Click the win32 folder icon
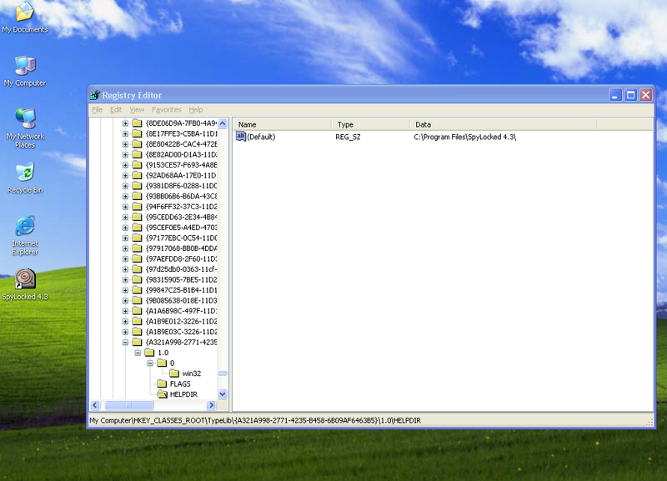Screen dimensions: 667x481 pyautogui.click(x=174, y=373)
